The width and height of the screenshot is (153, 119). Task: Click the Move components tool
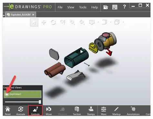pos(49,111)
